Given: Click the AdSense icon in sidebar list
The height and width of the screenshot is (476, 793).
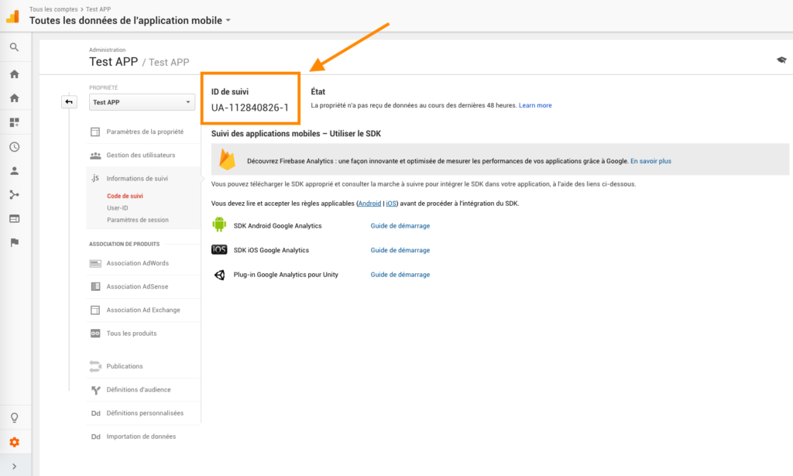Looking at the screenshot, I should 95,286.
